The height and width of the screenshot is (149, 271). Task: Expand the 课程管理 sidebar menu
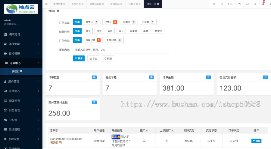tap(21, 44)
